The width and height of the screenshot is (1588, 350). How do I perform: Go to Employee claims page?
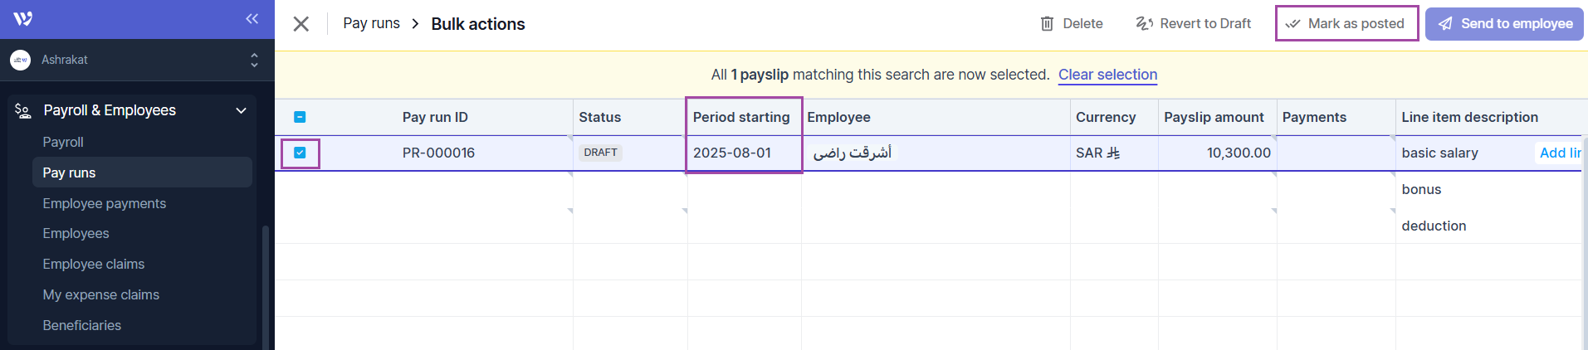[x=94, y=264]
